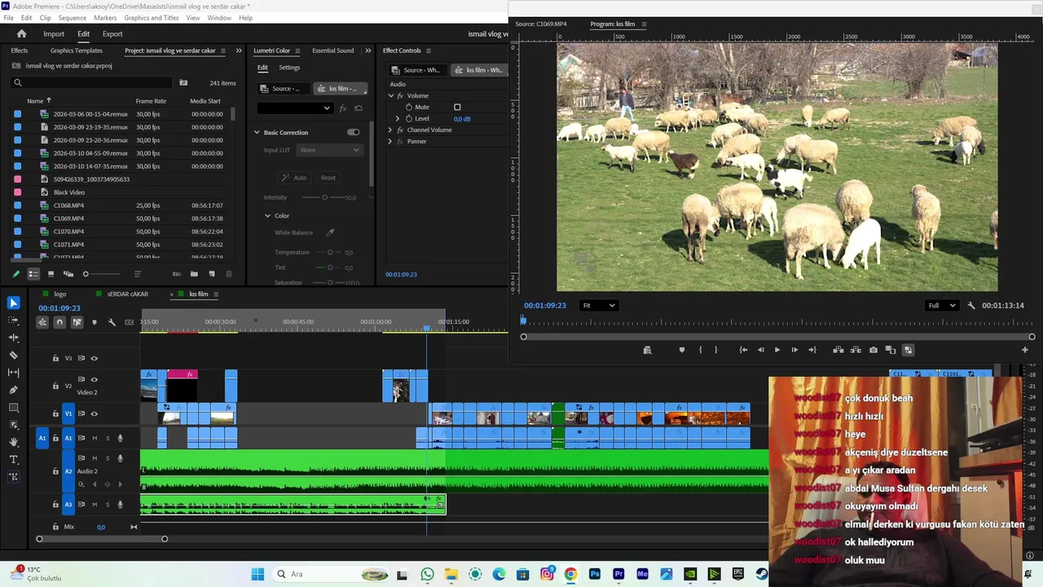This screenshot has height=587, width=1043.
Task: Solo audio track A2
Action: point(108,458)
